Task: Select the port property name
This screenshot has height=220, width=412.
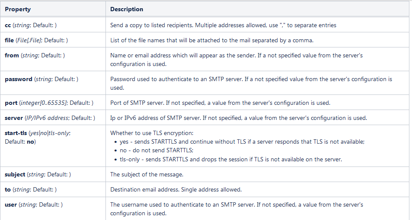Action: coord(11,103)
